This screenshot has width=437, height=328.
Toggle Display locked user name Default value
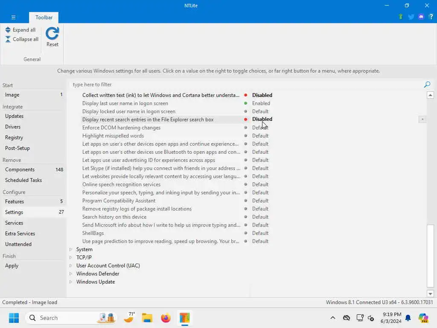point(260,111)
